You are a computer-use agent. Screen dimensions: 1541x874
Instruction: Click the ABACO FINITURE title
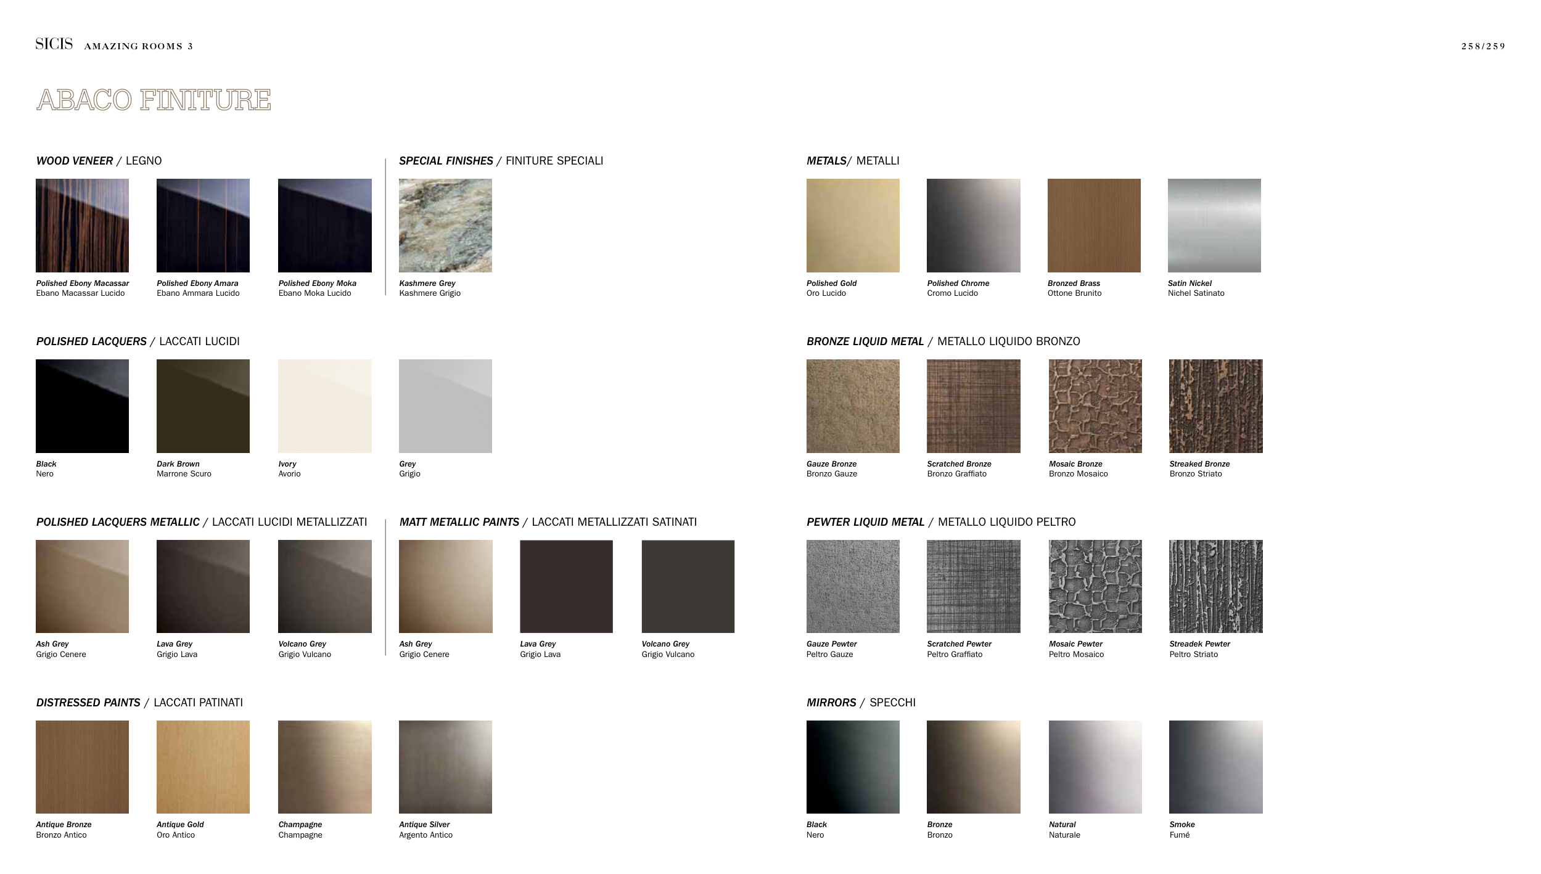[x=154, y=100]
